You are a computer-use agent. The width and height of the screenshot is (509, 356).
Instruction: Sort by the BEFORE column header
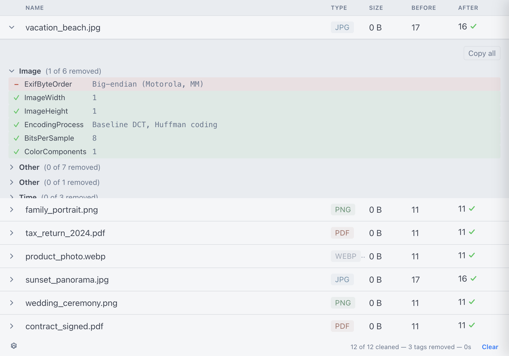(424, 8)
